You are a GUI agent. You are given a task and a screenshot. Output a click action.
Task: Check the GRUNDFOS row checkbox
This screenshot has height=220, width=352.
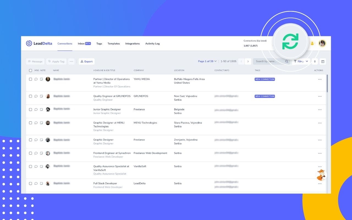[x=31, y=96]
